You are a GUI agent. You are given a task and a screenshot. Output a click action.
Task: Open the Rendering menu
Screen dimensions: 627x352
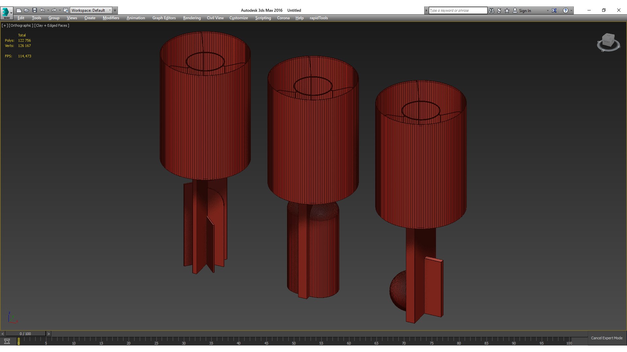192,18
